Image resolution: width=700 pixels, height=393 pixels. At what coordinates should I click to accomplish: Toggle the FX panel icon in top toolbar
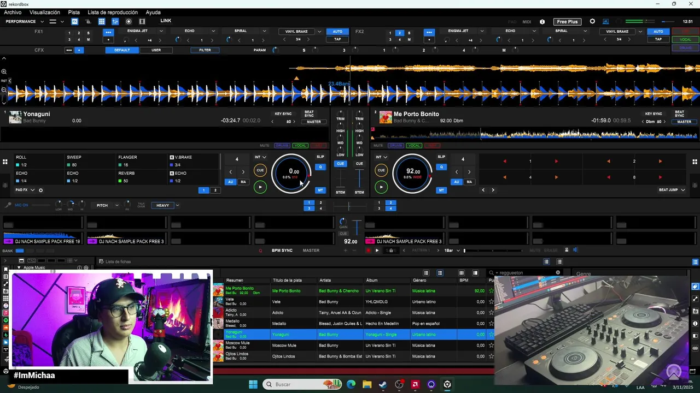74,21
